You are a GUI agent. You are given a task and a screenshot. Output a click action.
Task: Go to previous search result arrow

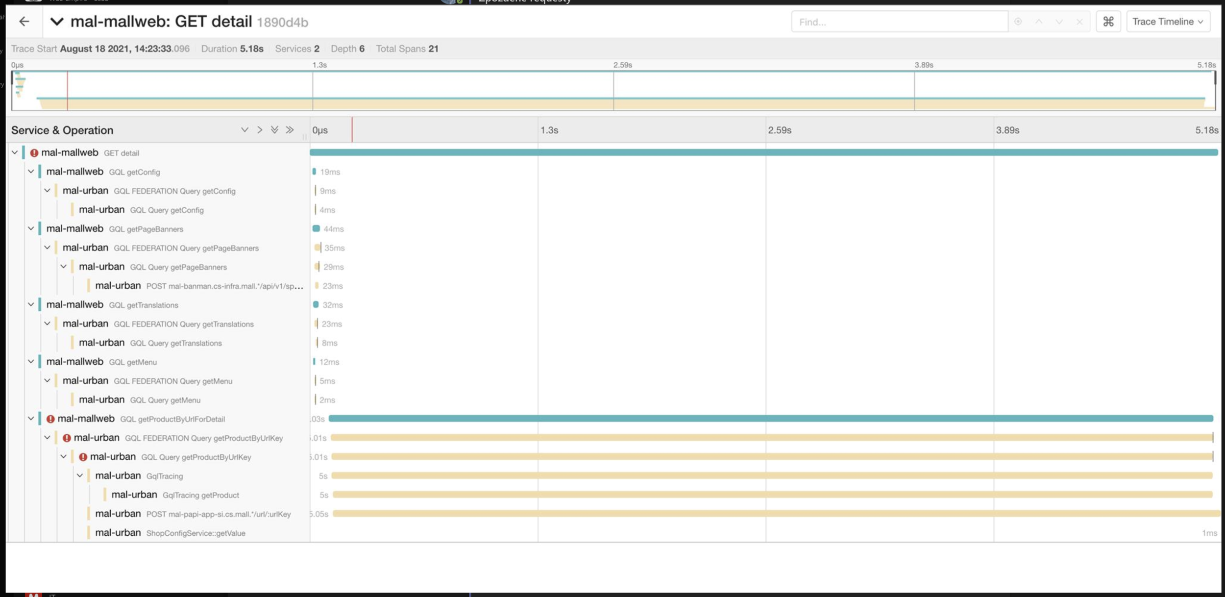pos(1038,22)
